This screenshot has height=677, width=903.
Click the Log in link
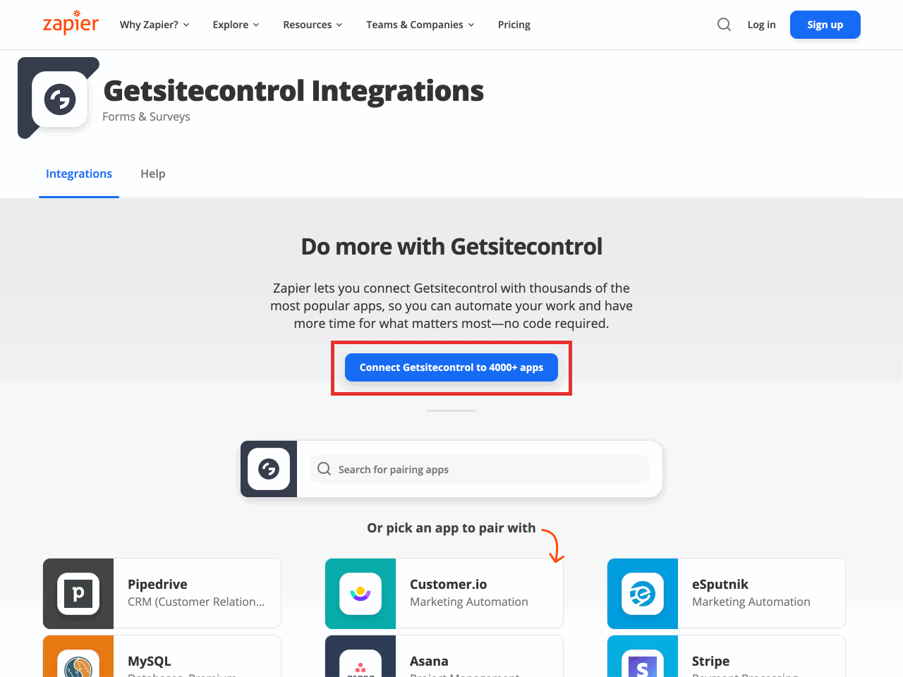(x=761, y=25)
